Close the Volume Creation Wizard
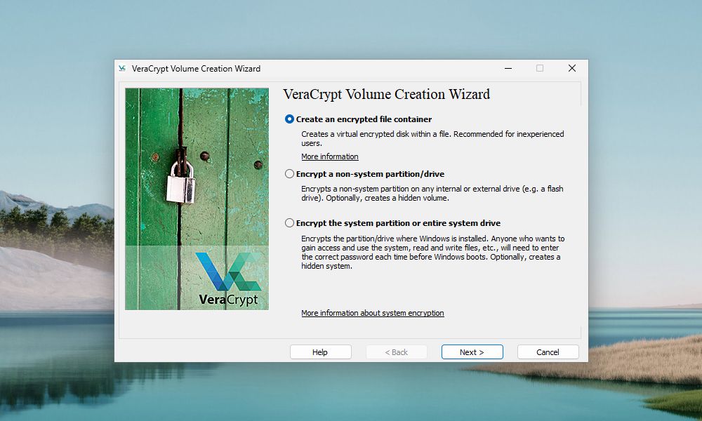This screenshot has height=421, width=702. point(571,68)
